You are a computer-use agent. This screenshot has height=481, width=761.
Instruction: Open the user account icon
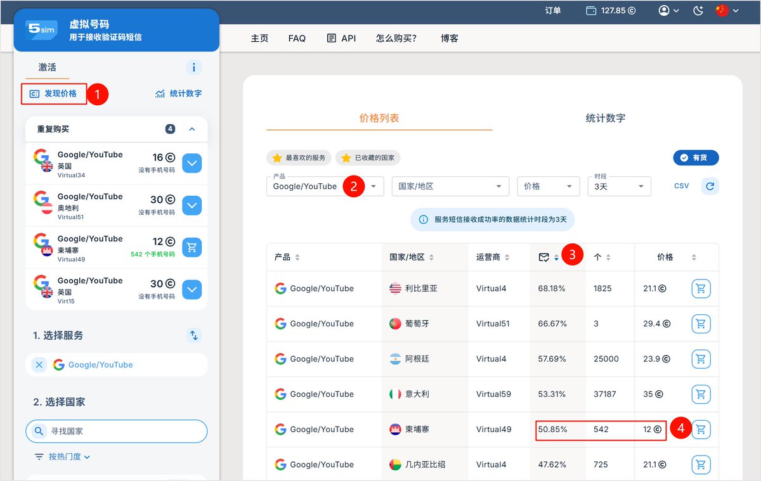coord(664,10)
